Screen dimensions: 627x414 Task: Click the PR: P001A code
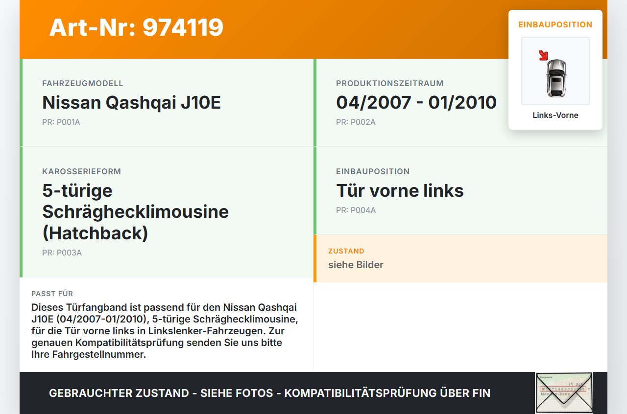pyautogui.click(x=61, y=122)
